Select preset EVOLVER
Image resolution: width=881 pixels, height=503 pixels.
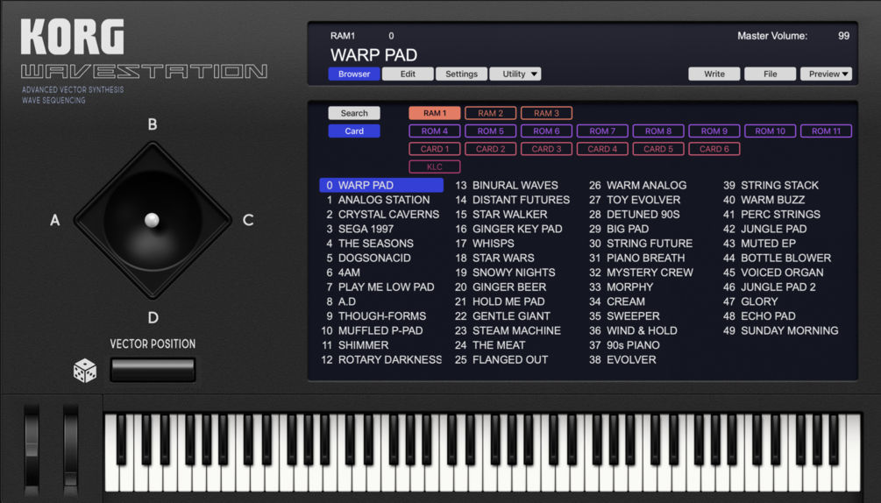631,360
